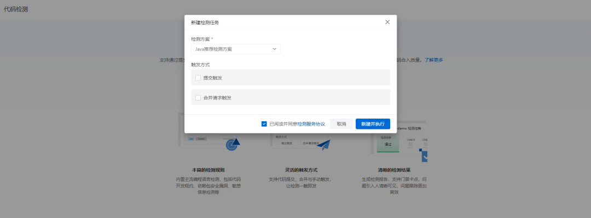Select the 丰富的检测规则 heading
Screen dimensions: 591x218
click(x=208, y=170)
